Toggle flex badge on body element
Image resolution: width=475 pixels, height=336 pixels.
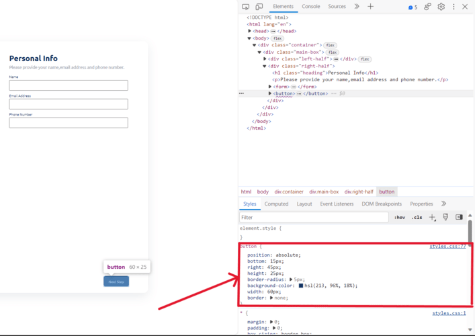pyautogui.click(x=277, y=38)
